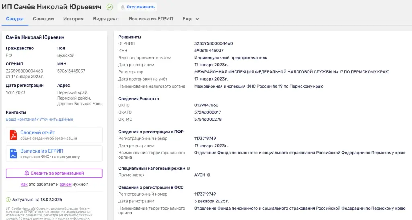Expand the Еще dropdown menu
Viewport: 412px width, 220px height.
click(x=191, y=19)
